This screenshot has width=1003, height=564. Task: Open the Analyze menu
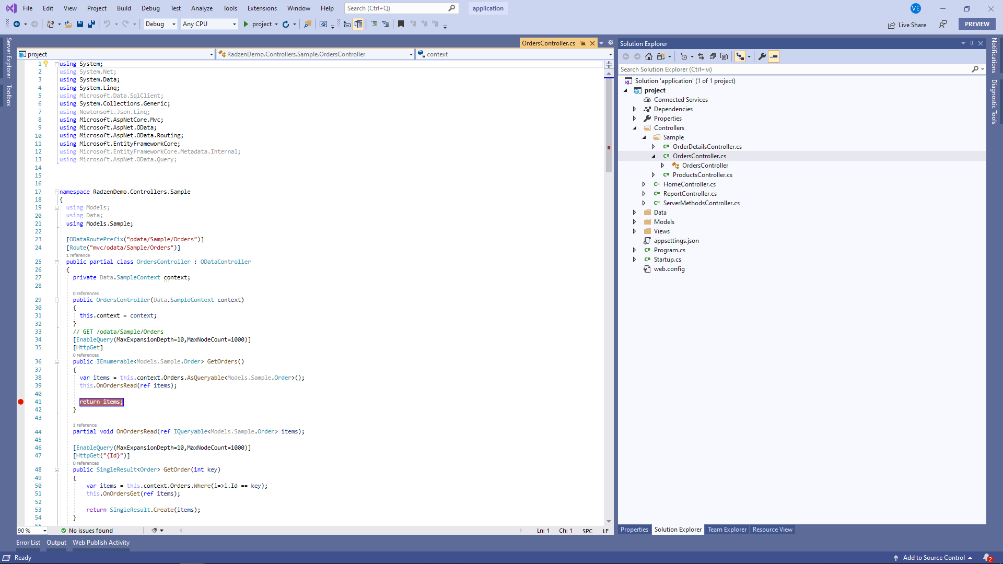[202, 8]
